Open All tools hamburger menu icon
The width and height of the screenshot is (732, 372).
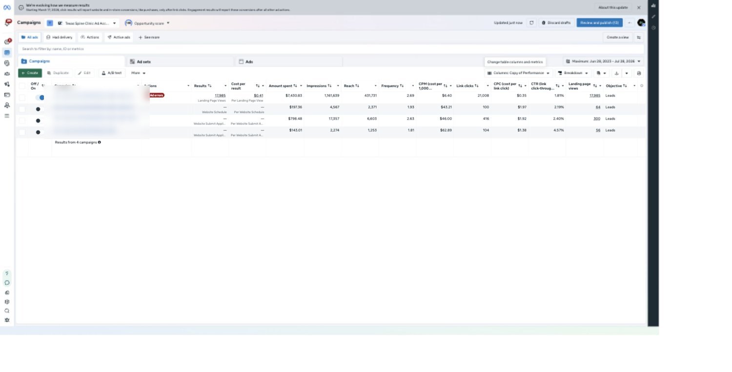pyautogui.click(x=7, y=116)
